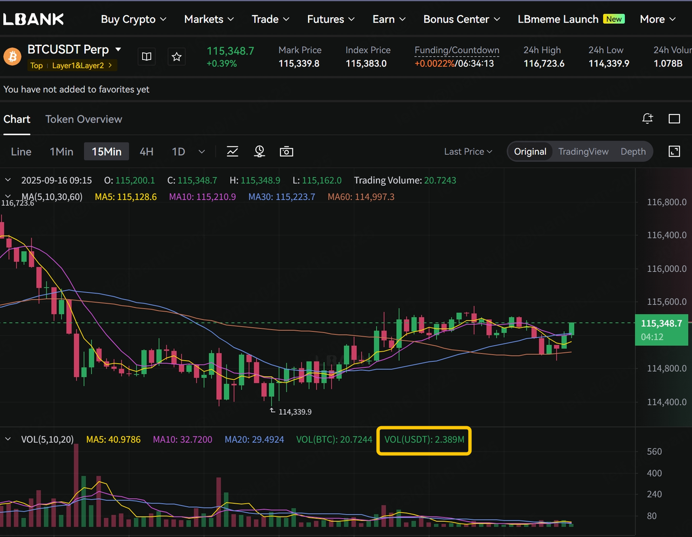Expand more timeframe intervals dropdown
Viewport: 692px width, 537px height.
click(x=202, y=152)
